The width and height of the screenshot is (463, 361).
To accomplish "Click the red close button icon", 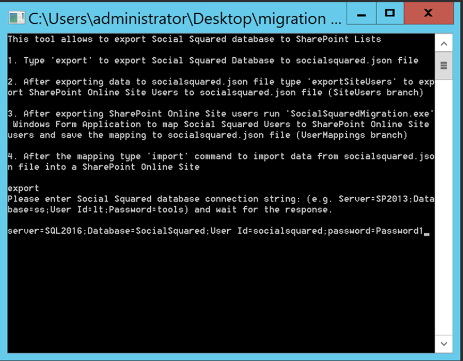I will (x=428, y=14).
